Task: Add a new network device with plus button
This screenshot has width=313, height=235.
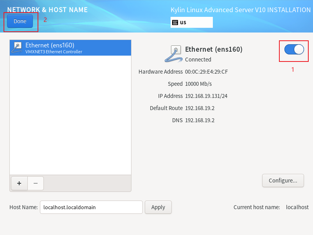Action: pyautogui.click(x=19, y=183)
